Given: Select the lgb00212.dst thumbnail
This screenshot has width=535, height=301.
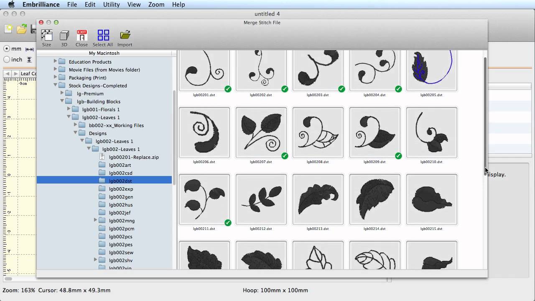Looking at the screenshot, I should (x=261, y=199).
